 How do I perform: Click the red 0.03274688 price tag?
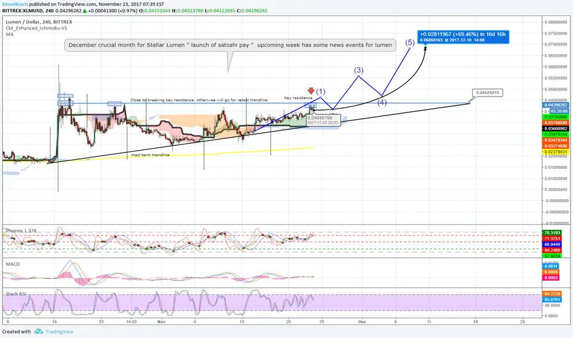555,146
